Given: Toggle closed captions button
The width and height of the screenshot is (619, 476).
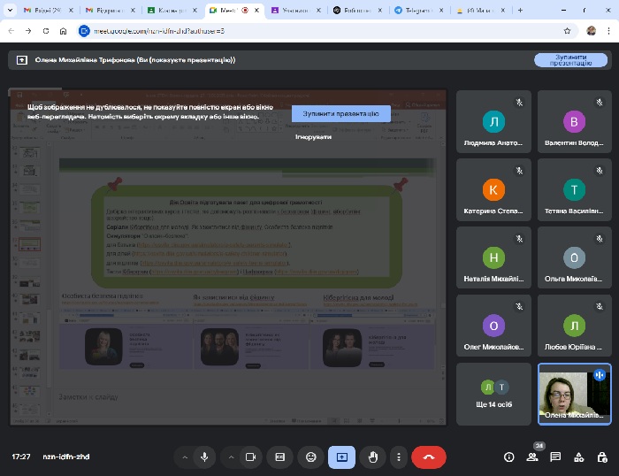Looking at the screenshot, I should tap(280, 457).
